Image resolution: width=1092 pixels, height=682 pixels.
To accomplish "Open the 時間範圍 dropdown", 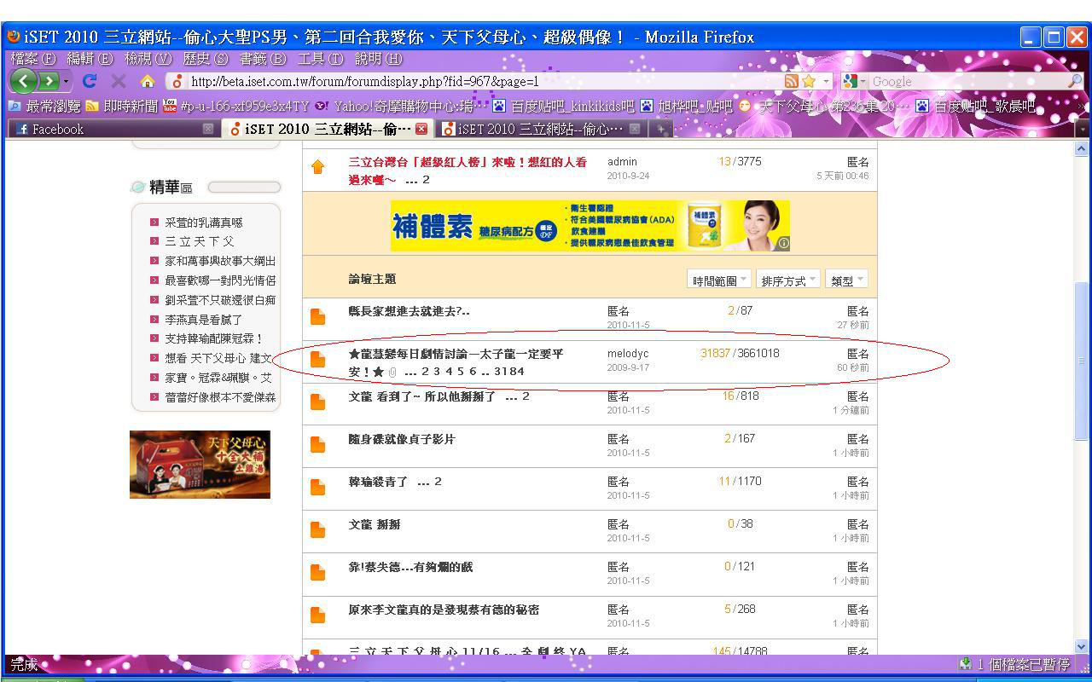I will 718,280.
